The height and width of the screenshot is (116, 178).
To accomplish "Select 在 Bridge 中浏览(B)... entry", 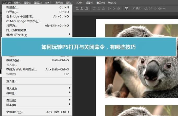I will click(37, 17).
